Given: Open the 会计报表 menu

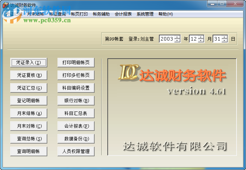Looking at the screenshot, I should (123, 14).
